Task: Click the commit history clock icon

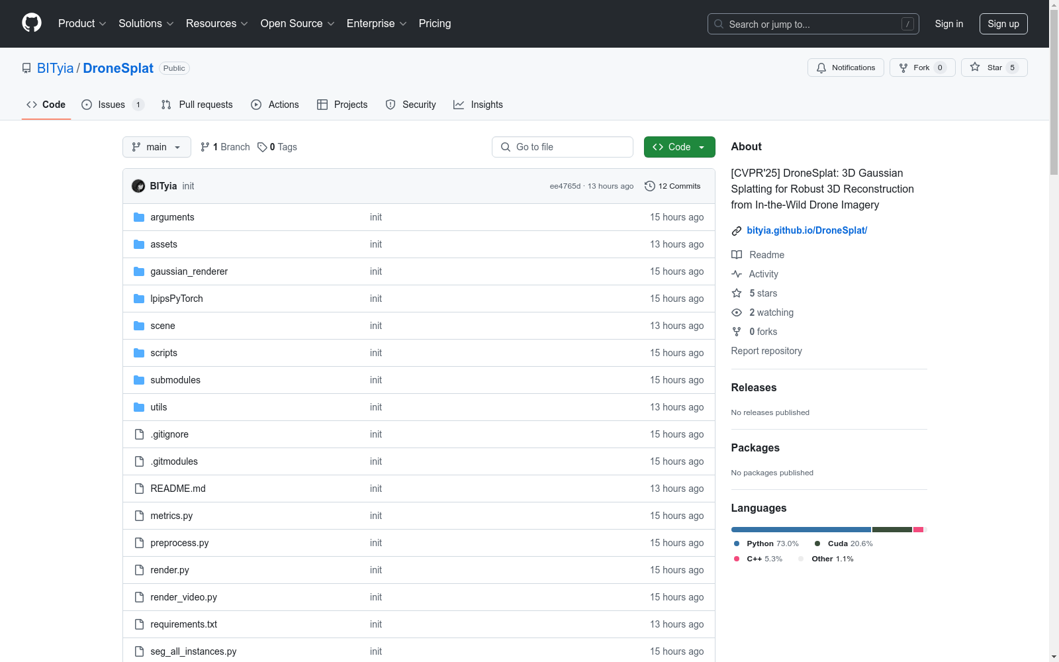Action: coord(650,186)
